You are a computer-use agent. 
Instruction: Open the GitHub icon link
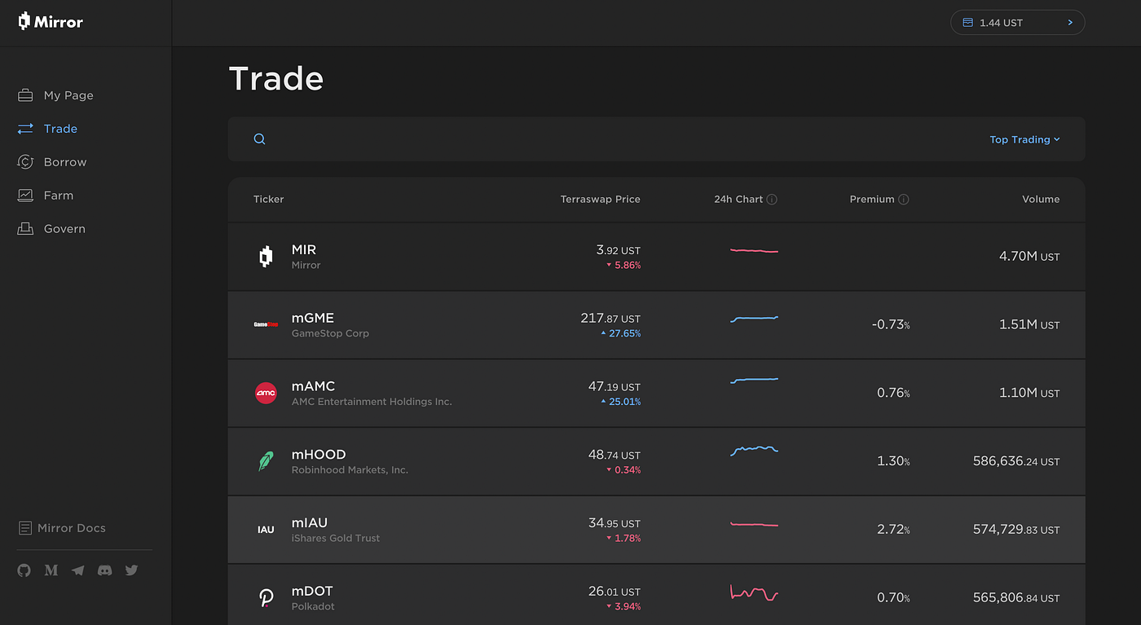pos(24,570)
